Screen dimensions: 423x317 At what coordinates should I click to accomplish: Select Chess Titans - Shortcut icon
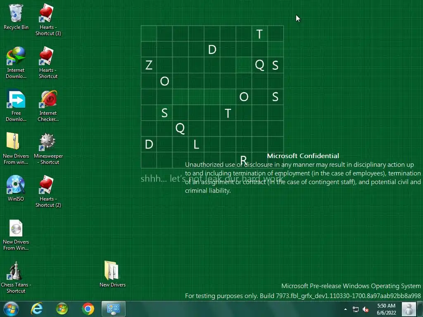pyautogui.click(x=16, y=277)
